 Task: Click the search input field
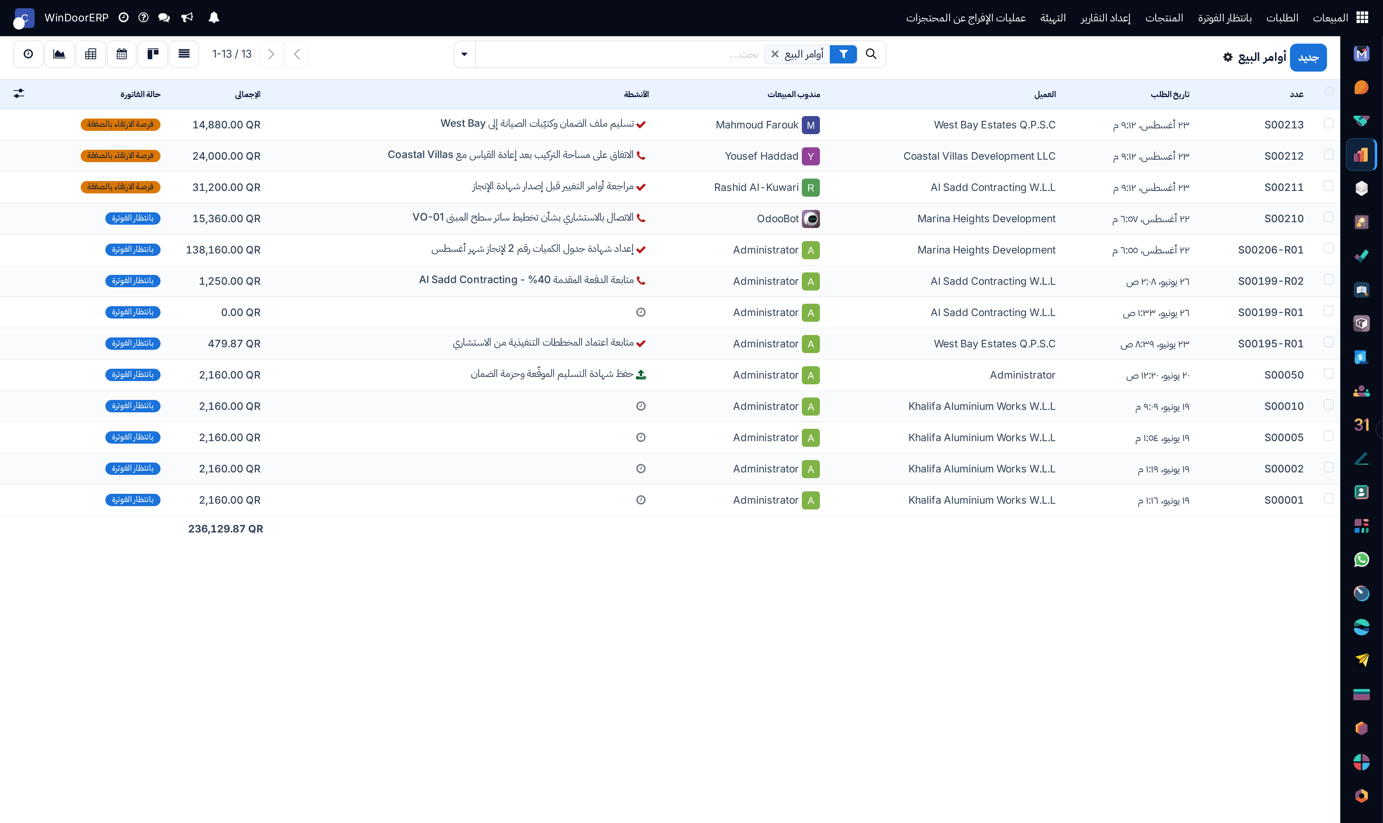click(619, 54)
